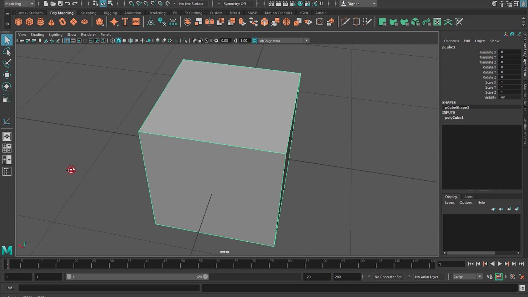Create a polygon cylinder from the shelf

click(40, 22)
